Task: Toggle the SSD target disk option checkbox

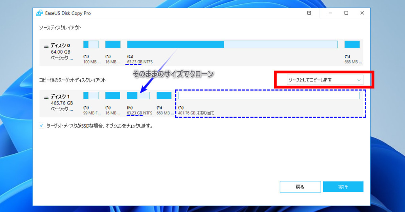Action: [x=41, y=126]
